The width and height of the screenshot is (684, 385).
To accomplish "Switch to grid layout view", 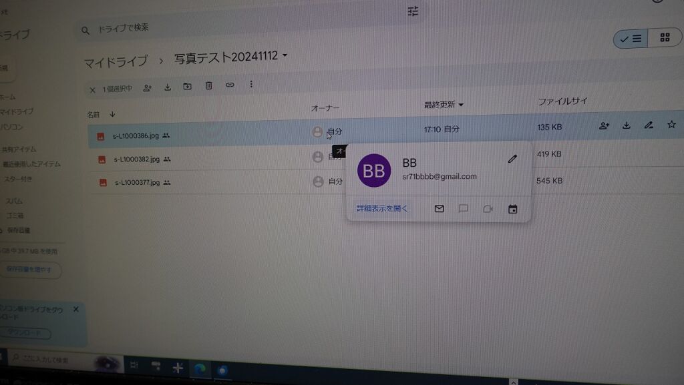I will coord(665,38).
